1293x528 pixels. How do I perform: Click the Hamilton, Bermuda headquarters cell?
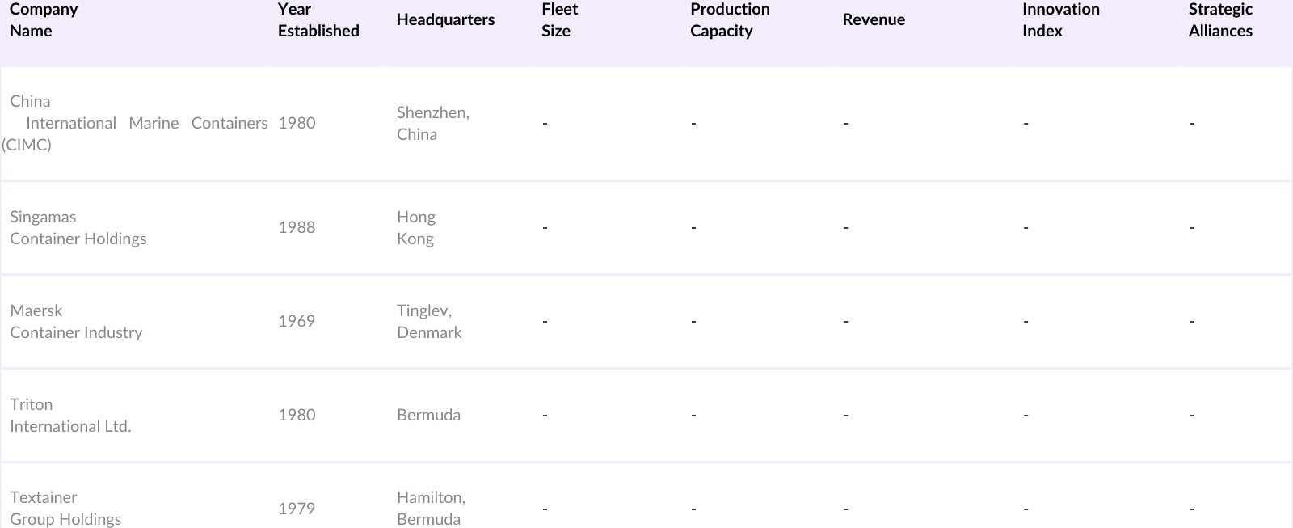point(431,509)
